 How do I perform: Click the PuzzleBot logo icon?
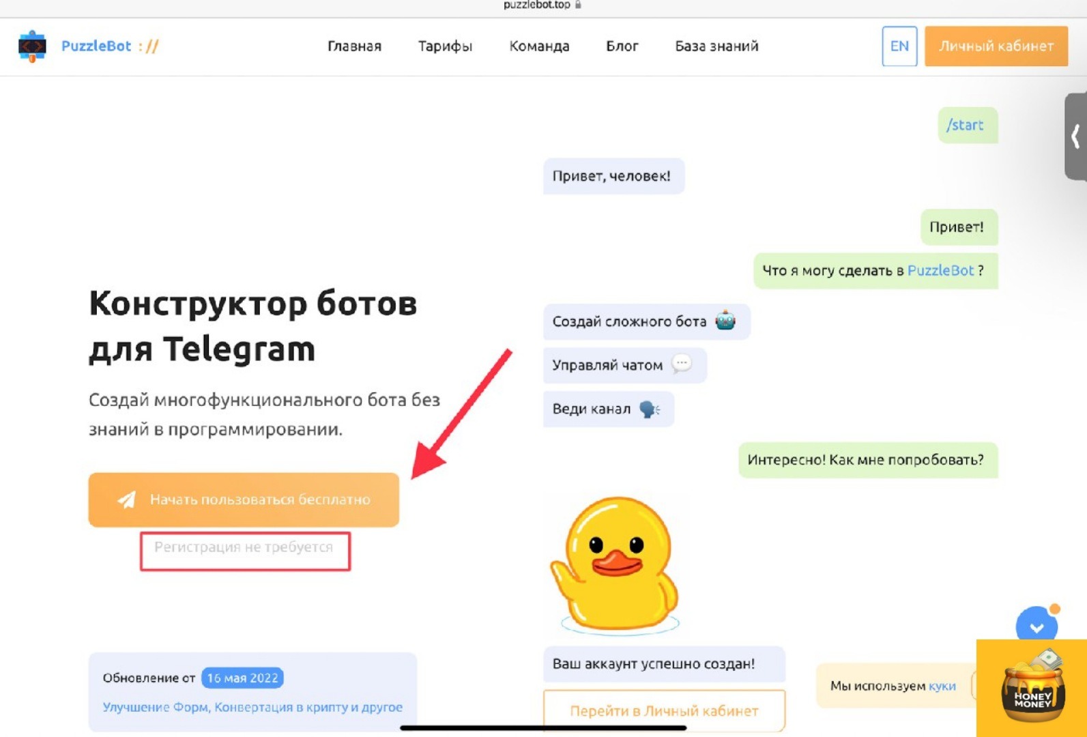(32, 46)
